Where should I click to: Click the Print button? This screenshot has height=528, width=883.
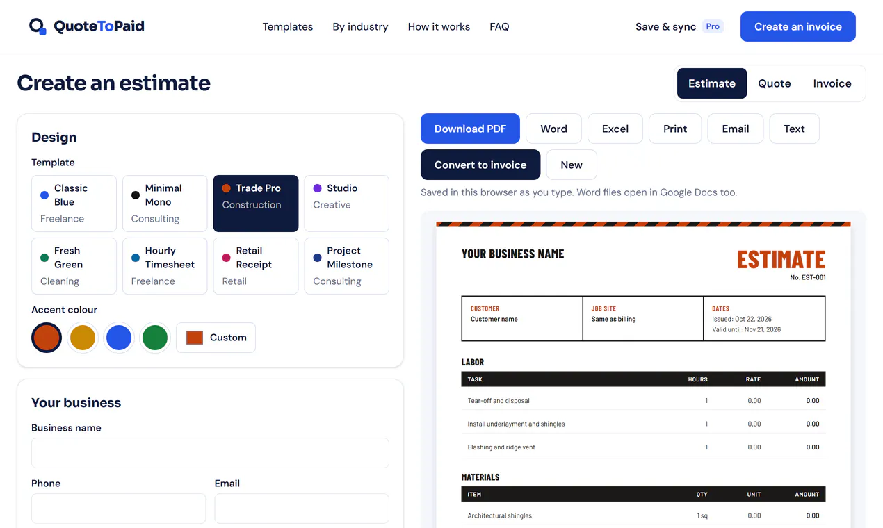click(x=675, y=129)
